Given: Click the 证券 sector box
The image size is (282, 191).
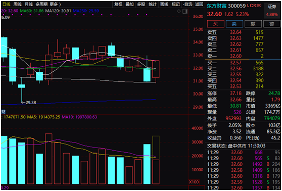Looking at the screenshot, I should point(272,11).
